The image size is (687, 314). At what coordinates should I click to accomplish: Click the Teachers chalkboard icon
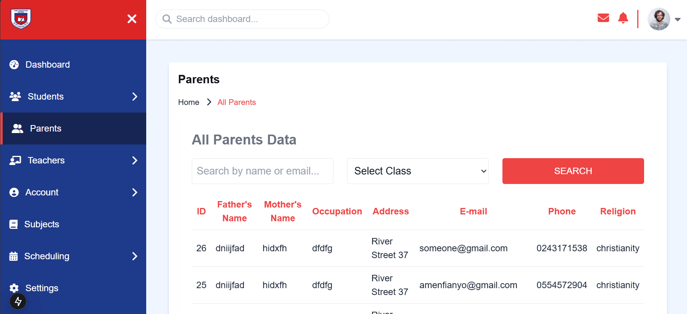[x=15, y=160]
